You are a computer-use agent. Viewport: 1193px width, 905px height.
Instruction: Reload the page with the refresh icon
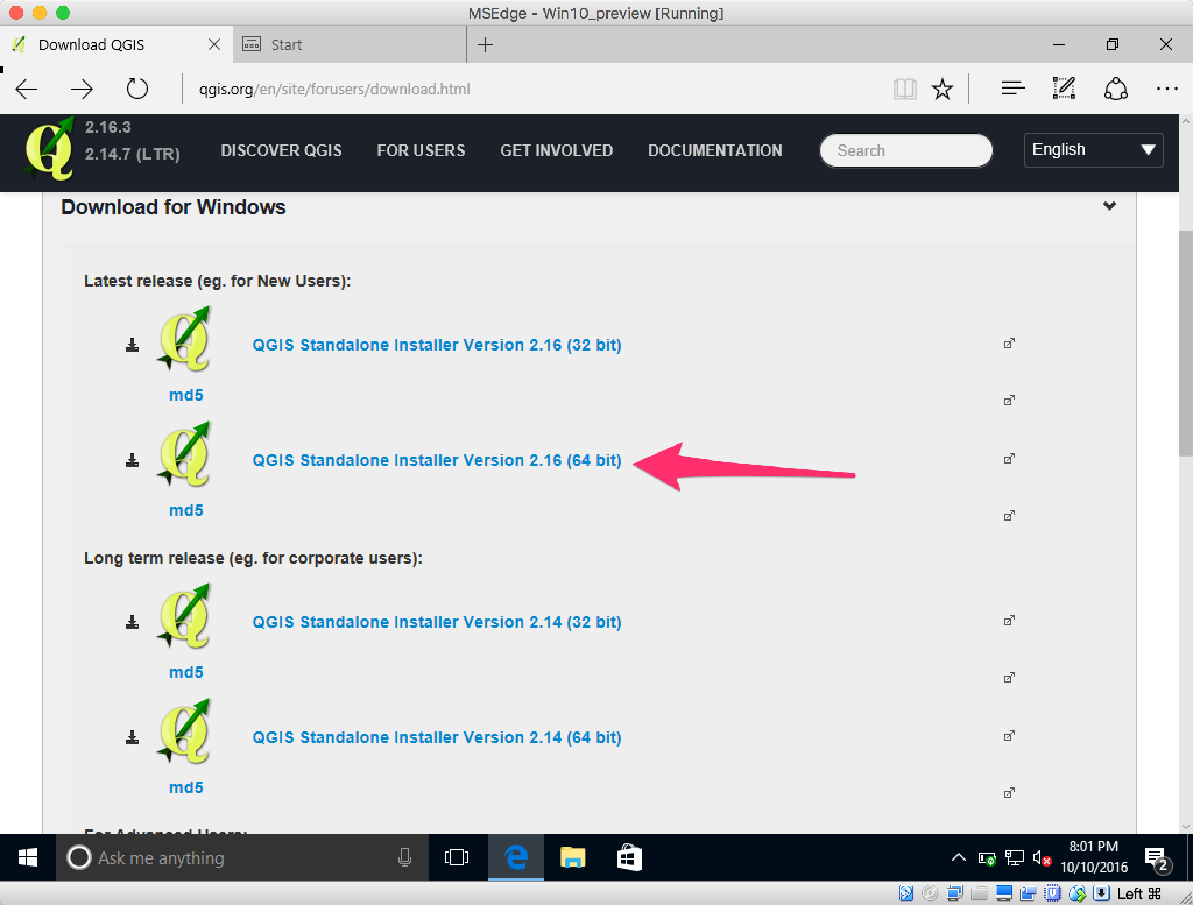[137, 89]
